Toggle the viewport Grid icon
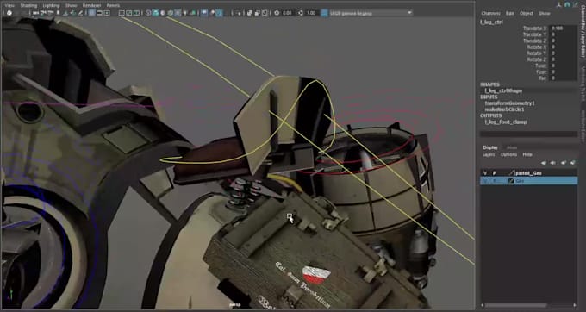The height and width of the screenshot is (312, 586). 91,13
